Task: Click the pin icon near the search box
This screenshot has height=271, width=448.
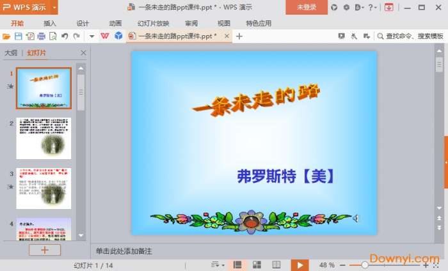Action: coord(354,36)
